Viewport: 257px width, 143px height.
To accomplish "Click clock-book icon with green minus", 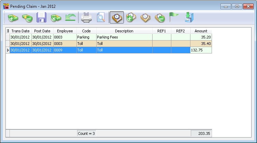I will tap(160, 18).
